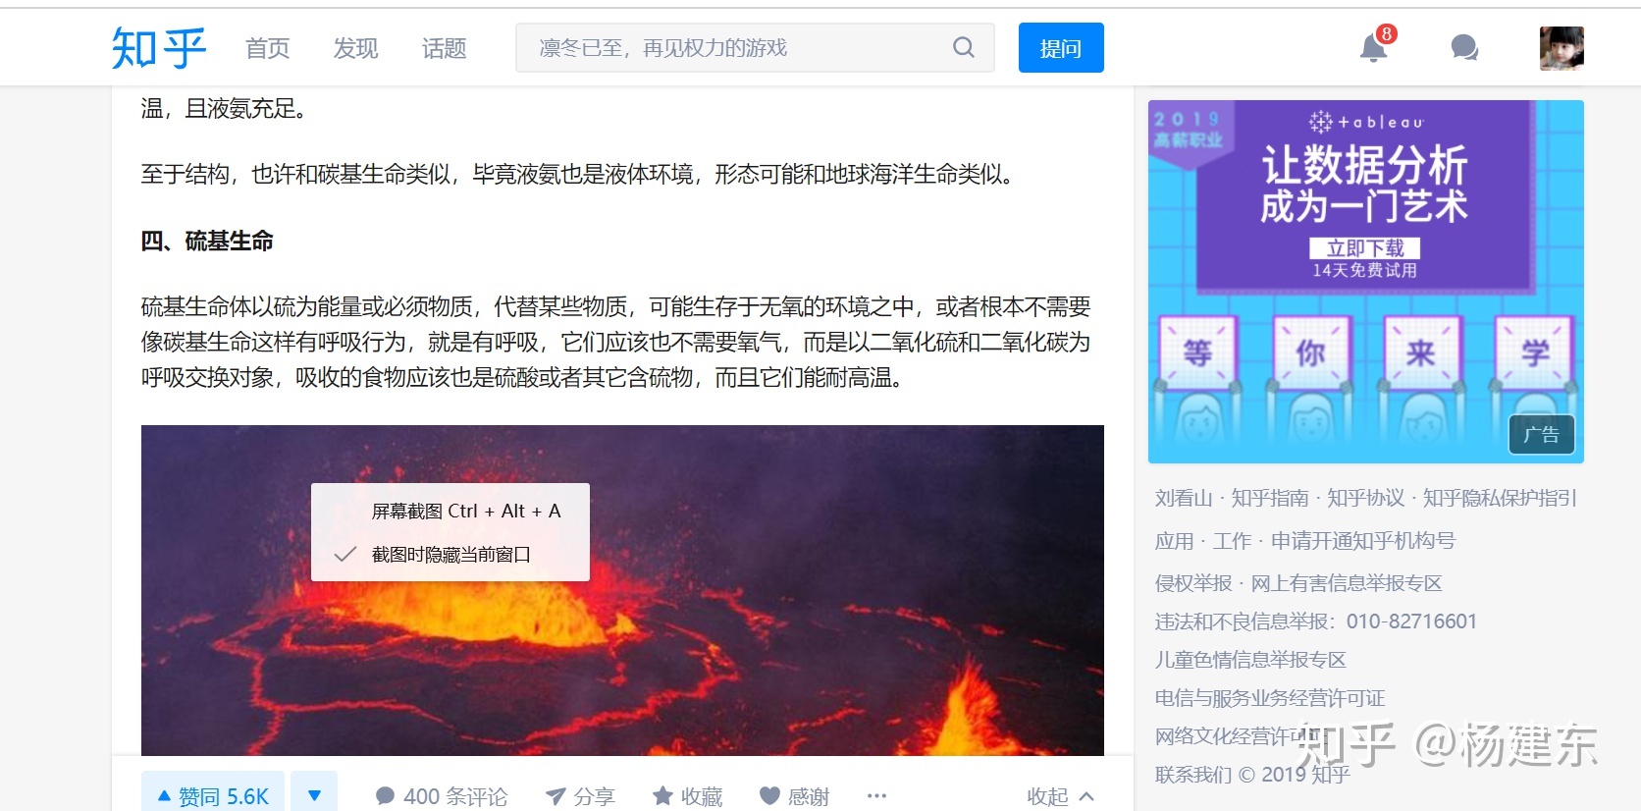This screenshot has height=811, width=1641.
Task: Click the share paper-plane icon
Action: tap(556, 796)
